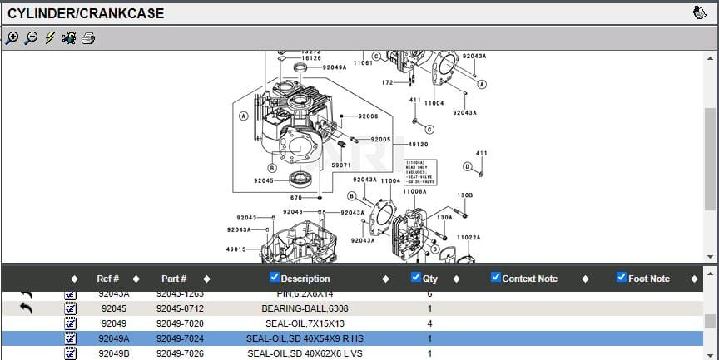Open the note icon for part 92049-7020
The image size is (719, 360).
pos(71,323)
